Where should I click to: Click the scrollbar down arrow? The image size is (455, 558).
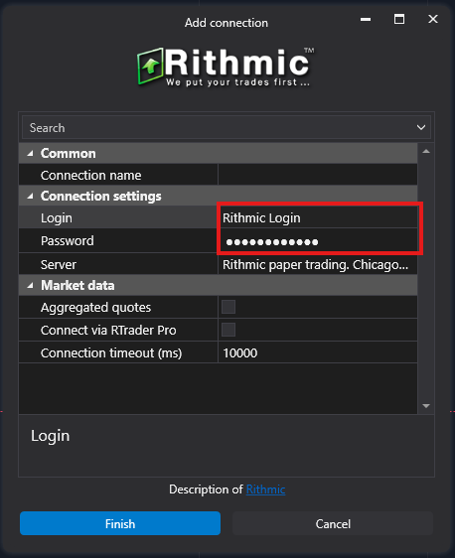(x=426, y=406)
